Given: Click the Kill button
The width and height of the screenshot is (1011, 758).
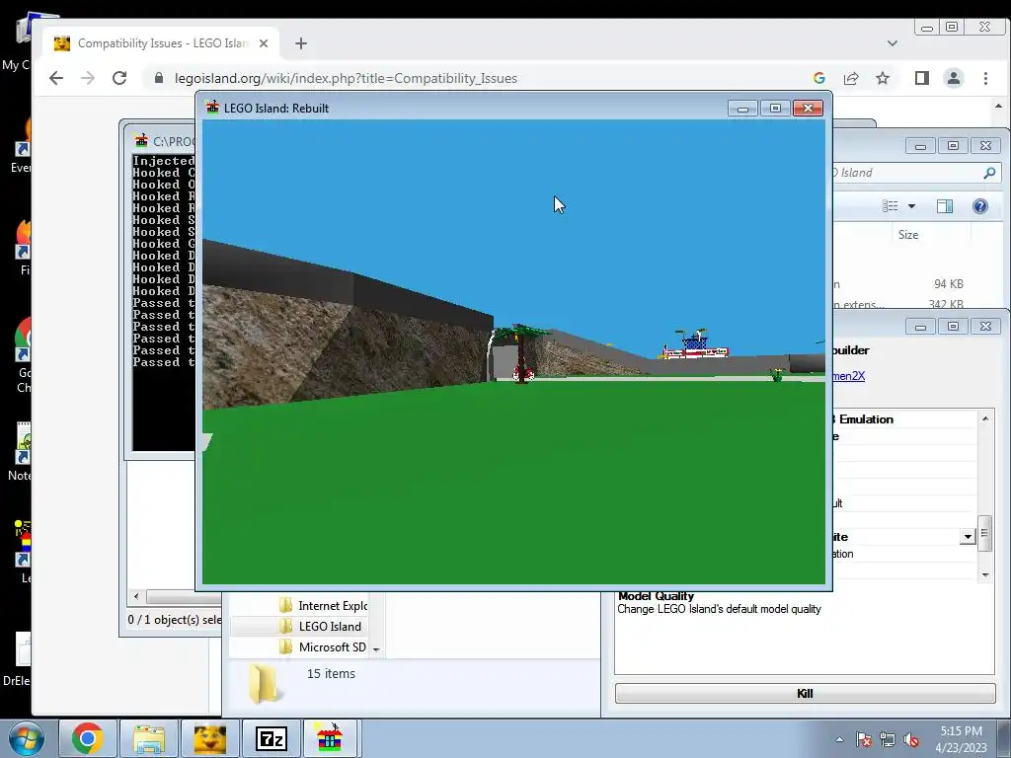Looking at the screenshot, I should (805, 693).
